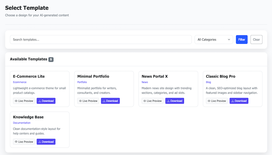Click the template count badge showing 5
This screenshot has width=272, height=155.
coord(51,59)
